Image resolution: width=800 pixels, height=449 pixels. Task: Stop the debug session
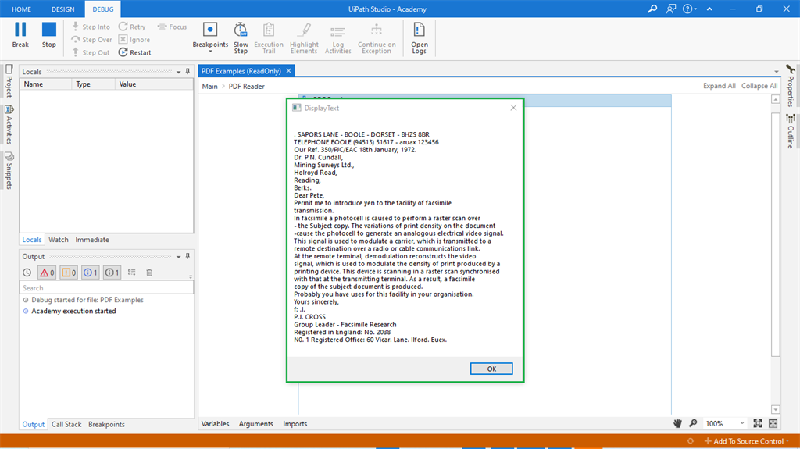(x=49, y=35)
